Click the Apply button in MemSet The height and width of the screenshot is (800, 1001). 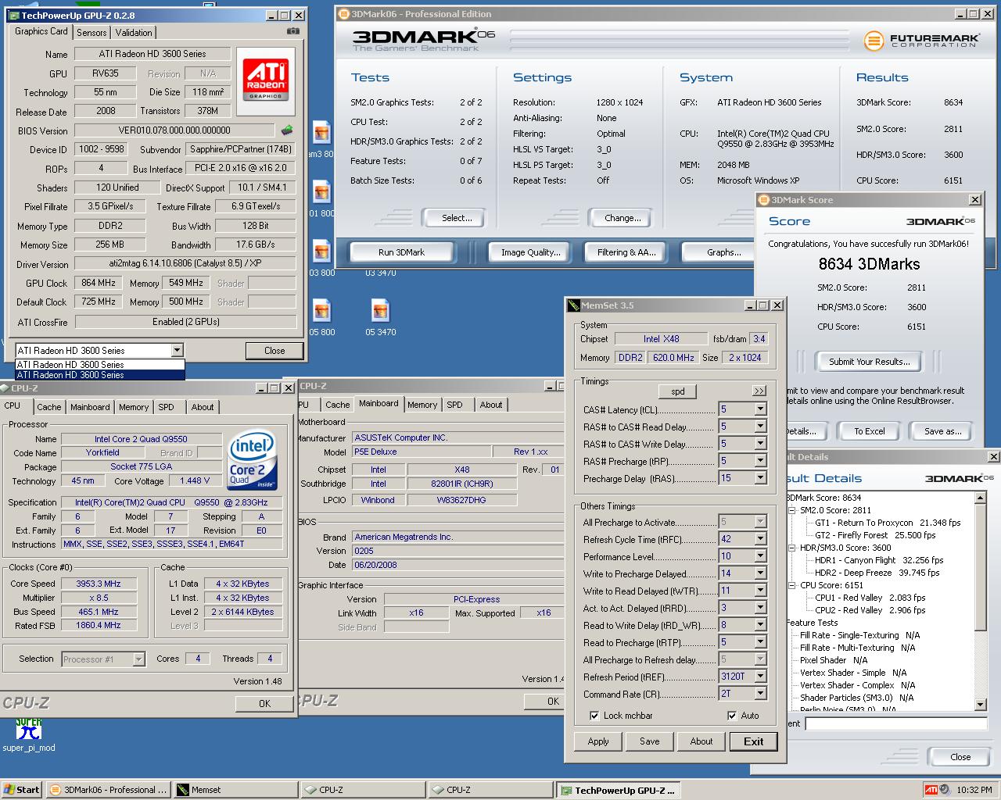[598, 741]
